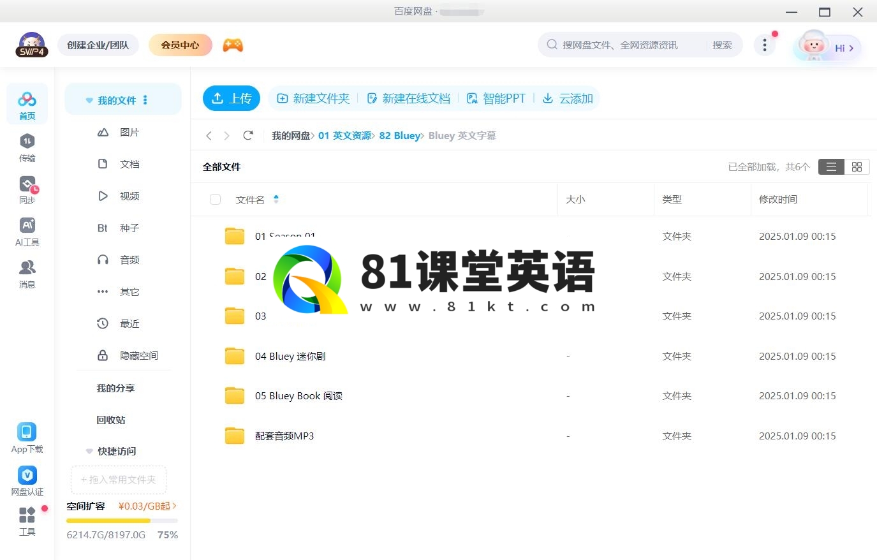Click the 全部文件 heading
The image size is (877, 560).
[221, 166]
